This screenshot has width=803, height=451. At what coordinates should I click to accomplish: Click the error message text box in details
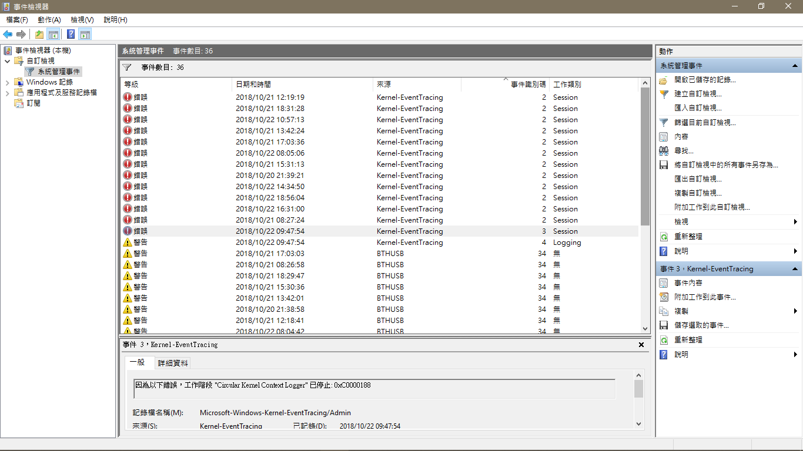[x=374, y=389]
